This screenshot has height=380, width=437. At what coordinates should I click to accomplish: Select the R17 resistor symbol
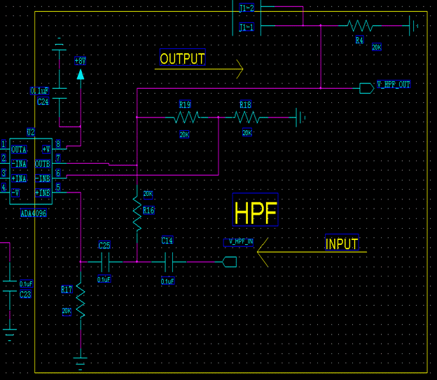click(81, 301)
